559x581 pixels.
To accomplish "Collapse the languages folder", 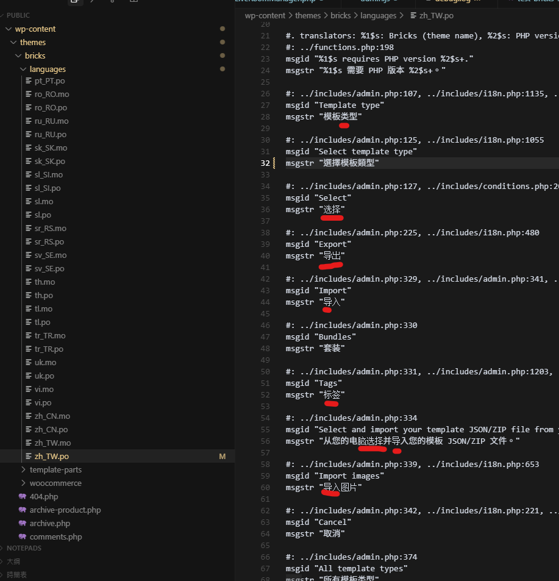I will 23,70.
